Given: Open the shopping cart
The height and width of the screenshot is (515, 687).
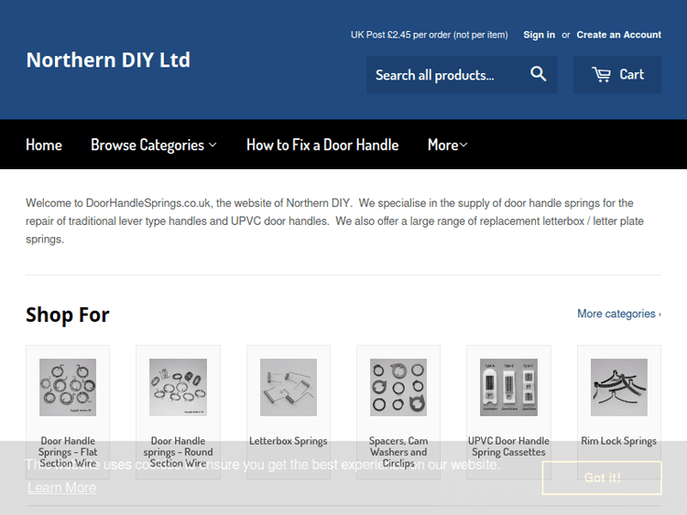Looking at the screenshot, I should (x=617, y=75).
